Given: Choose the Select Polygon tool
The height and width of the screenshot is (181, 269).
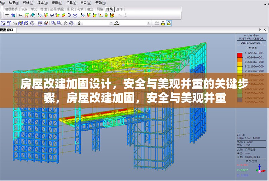Looking at the screenshot, I should tap(9, 23).
